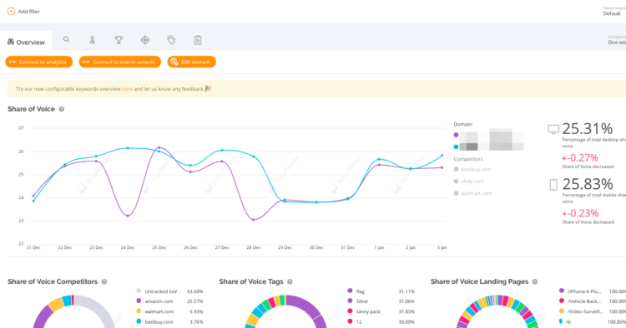Toggle ebay.com competitor in chart legend
Image resolution: width=626 pixels, height=328 pixels.
469,181
